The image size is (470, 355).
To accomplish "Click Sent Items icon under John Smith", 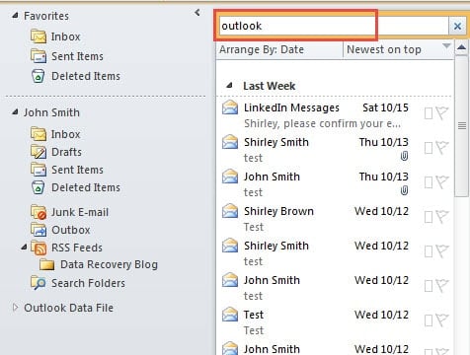I will tap(39, 170).
